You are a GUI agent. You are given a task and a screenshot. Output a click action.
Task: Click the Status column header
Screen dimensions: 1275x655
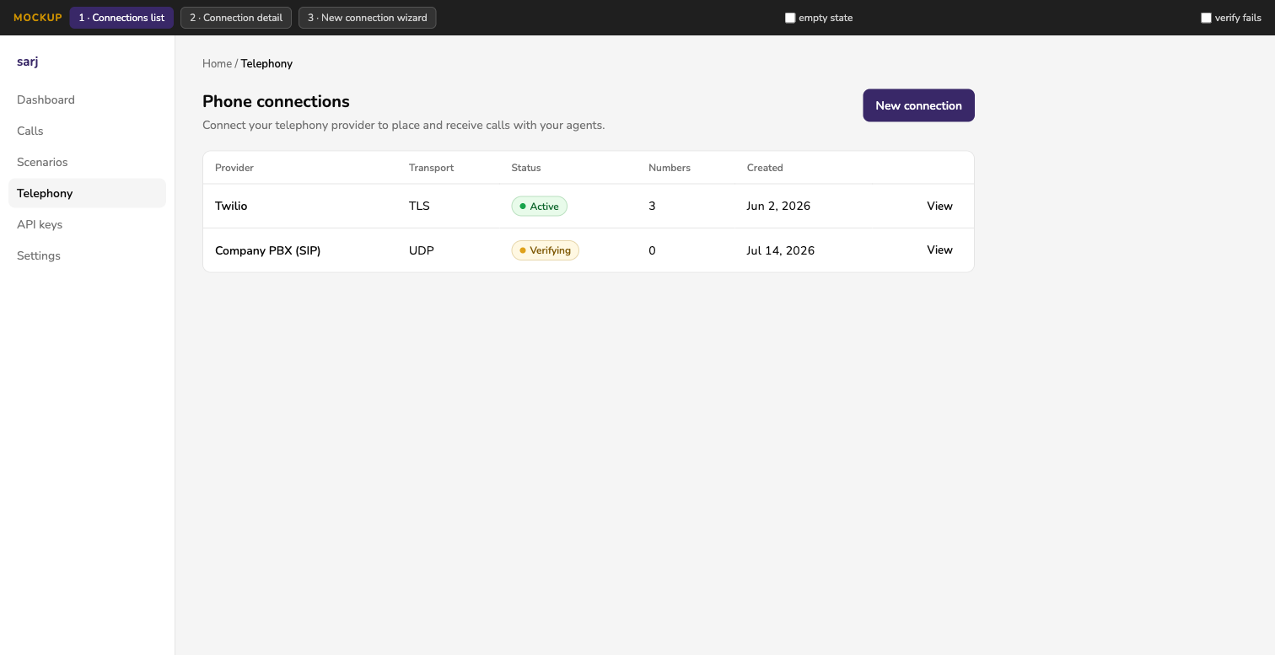click(x=526, y=168)
